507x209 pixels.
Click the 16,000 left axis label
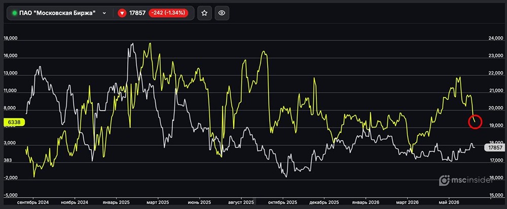point(10,56)
